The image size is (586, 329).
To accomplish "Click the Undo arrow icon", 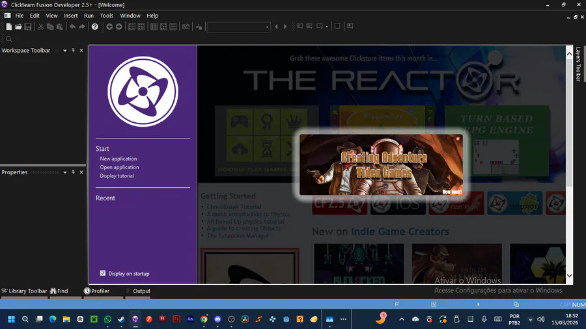I will (72, 27).
